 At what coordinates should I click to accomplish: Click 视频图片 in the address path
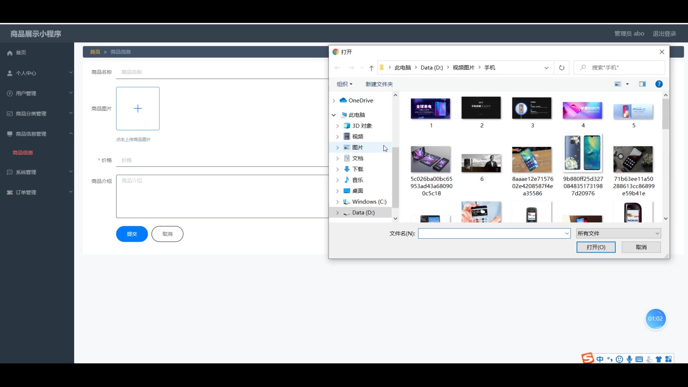pos(463,68)
